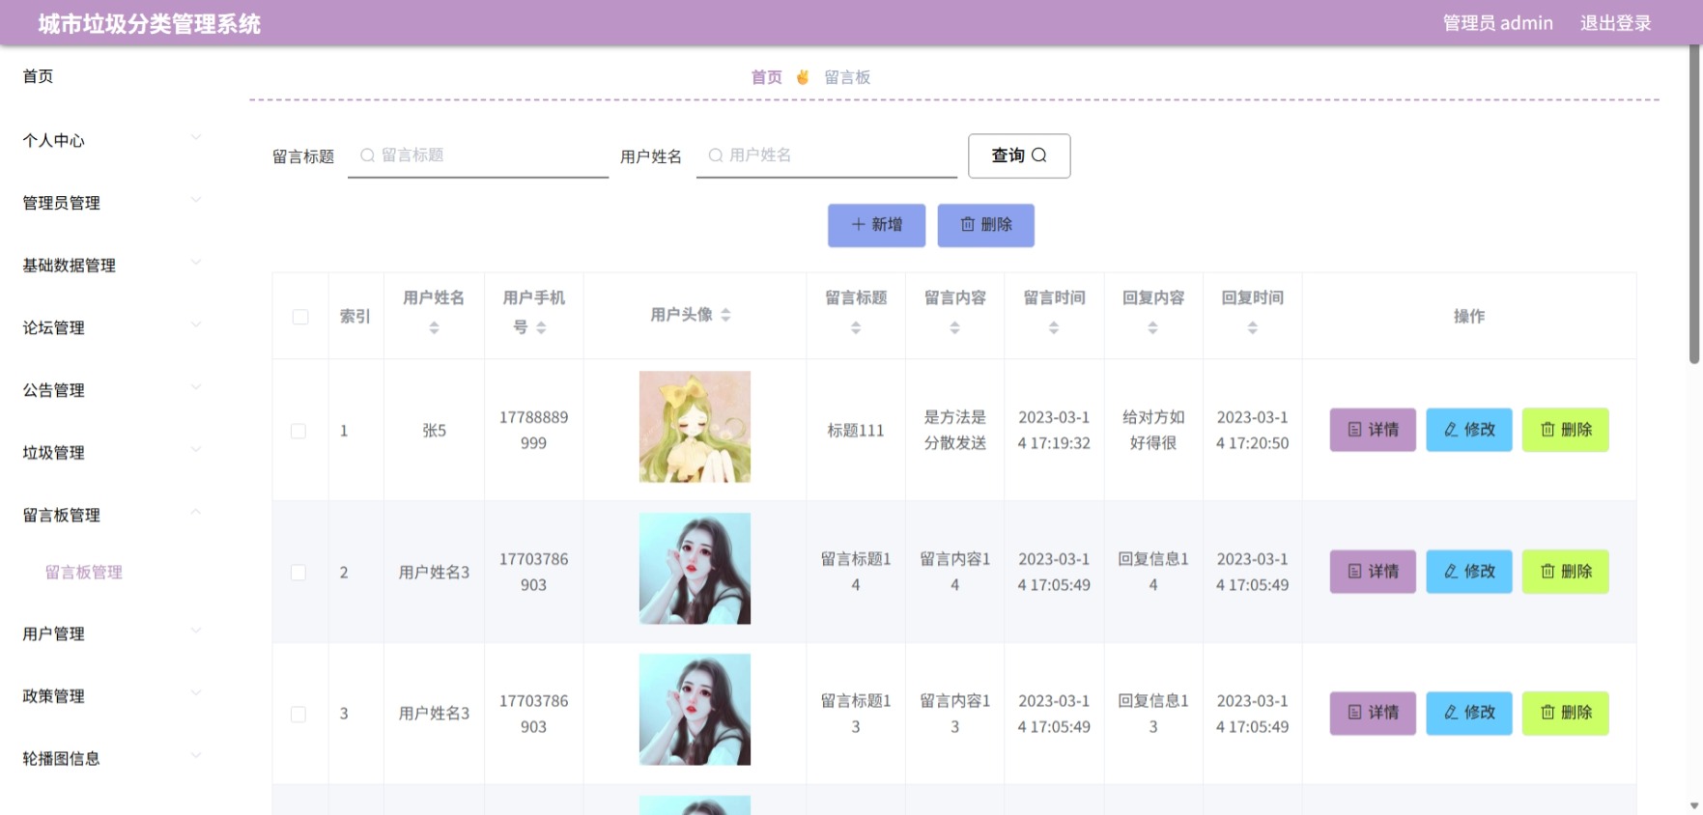Collapse the 留言板管理 parent menu
The width and height of the screenshot is (1703, 815).
coord(111,515)
